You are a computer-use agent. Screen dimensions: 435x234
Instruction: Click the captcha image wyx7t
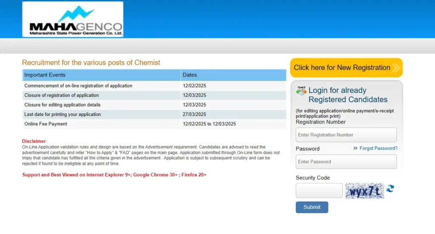364,191
